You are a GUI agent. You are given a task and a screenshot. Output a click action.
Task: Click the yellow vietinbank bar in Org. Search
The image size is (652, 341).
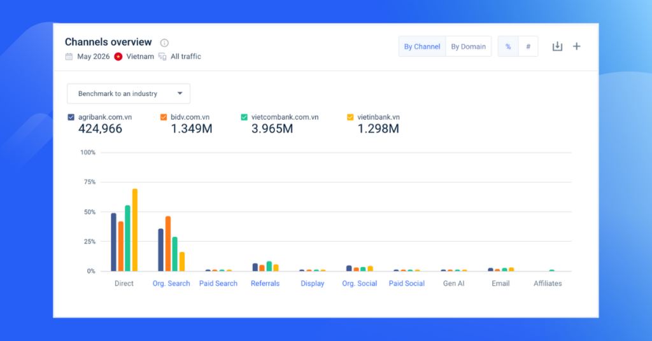pos(181,261)
